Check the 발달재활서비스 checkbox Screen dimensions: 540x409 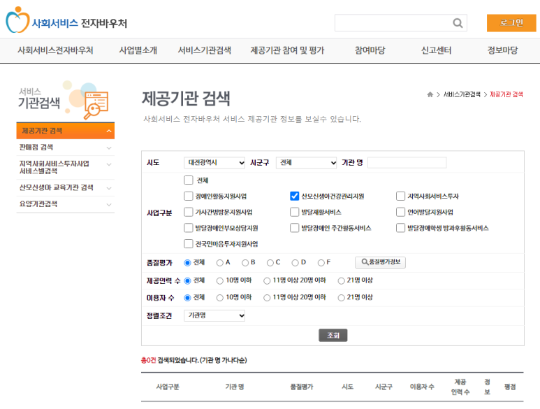(295, 212)
